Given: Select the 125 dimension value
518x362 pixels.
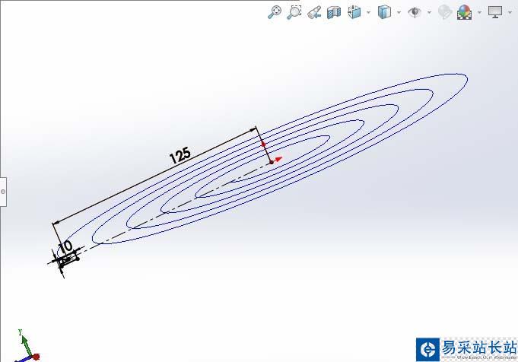Looking at the screenshot, I should tap(180, 156).
